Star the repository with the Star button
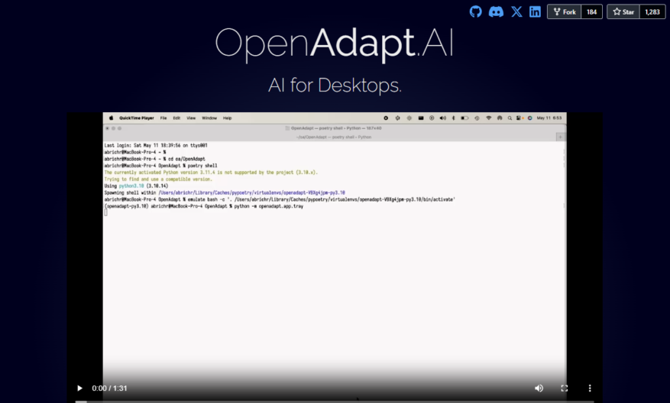 tap(623, 11)
